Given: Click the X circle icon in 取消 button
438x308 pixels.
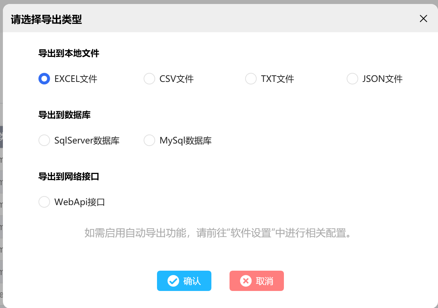Looking at the screenshot, I should (x=246, y=281).
